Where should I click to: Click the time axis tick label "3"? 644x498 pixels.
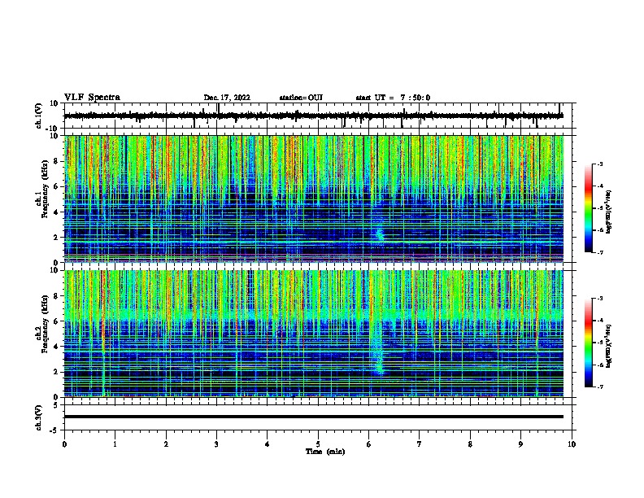[x=216, y=444]
